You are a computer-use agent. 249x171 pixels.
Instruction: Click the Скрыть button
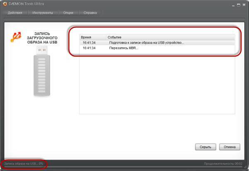pos(205,147)
